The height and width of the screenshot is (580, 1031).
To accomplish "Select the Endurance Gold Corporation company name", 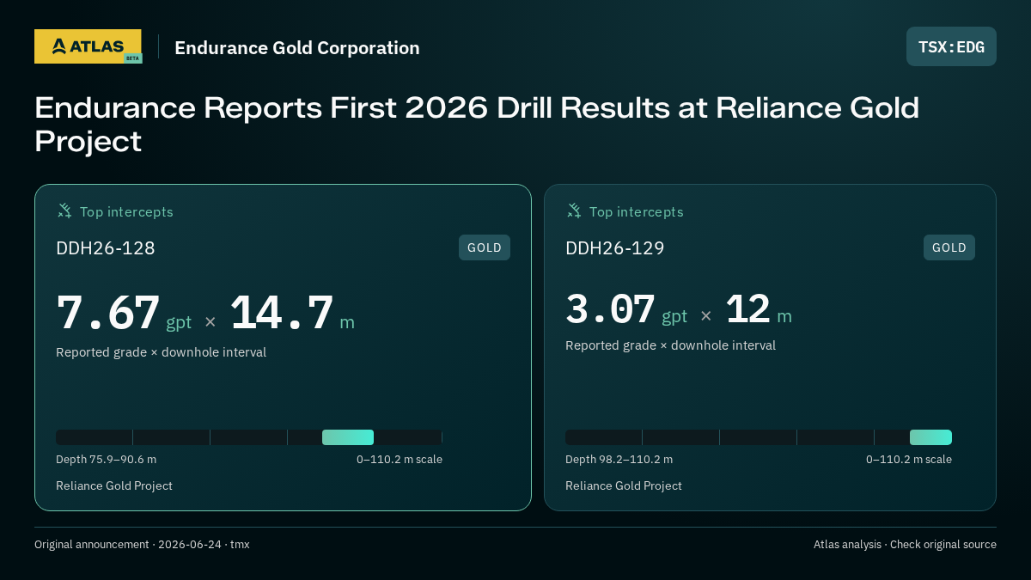I will click(297, 48).
